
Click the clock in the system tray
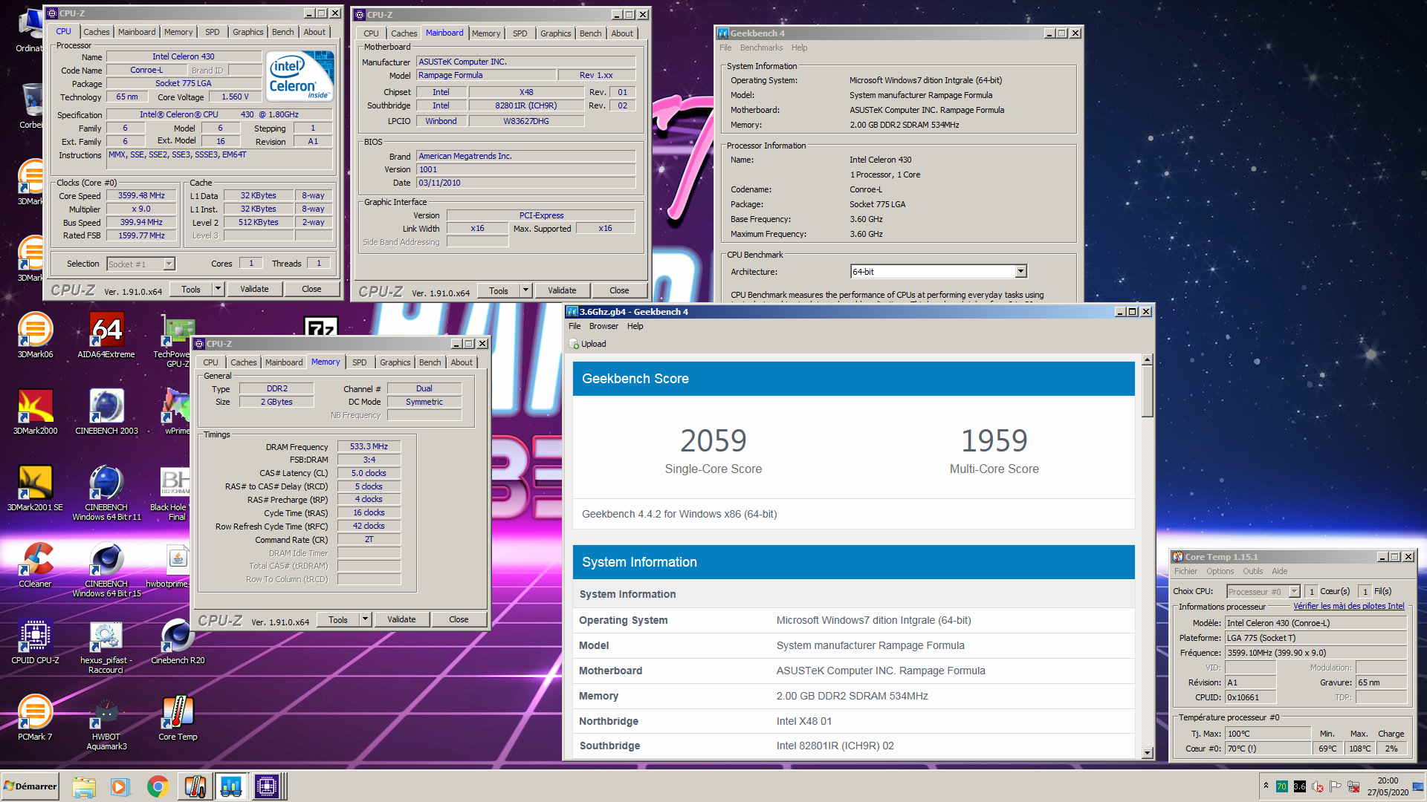coord(1388,786)
